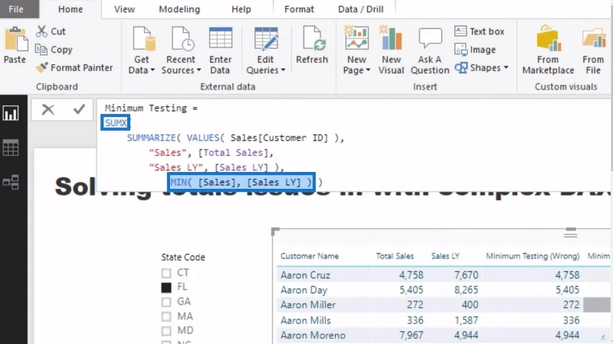Screen dimensions: 613x344
Task: Refresh the data
Action: point(312,45)
